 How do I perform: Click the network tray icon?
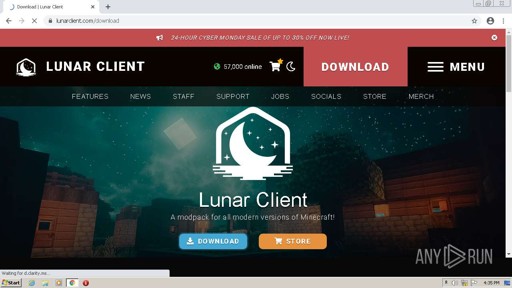coord(464,283)
